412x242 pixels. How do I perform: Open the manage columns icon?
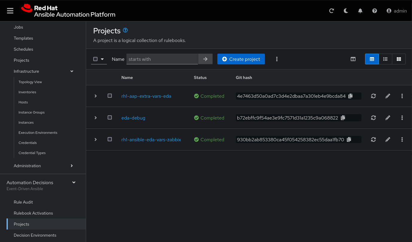353,59
